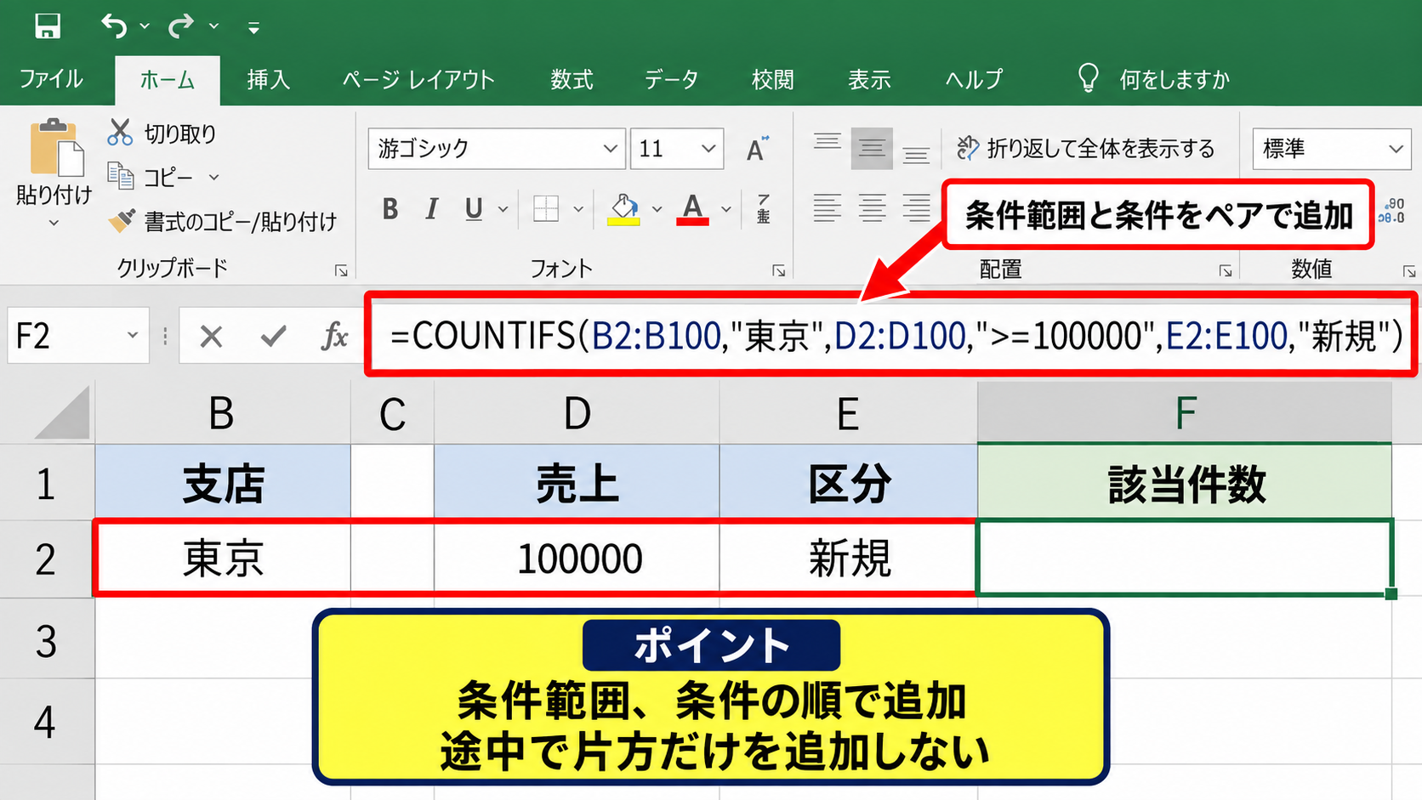Switch to the 数式 ribbon tab
This screenshot has height=800, width=1422.
coord(572,80)
